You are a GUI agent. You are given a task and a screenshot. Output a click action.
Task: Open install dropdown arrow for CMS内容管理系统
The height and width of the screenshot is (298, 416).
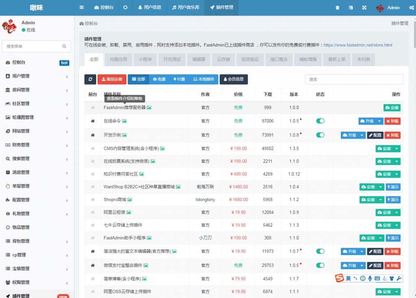[x=396, y=149]
